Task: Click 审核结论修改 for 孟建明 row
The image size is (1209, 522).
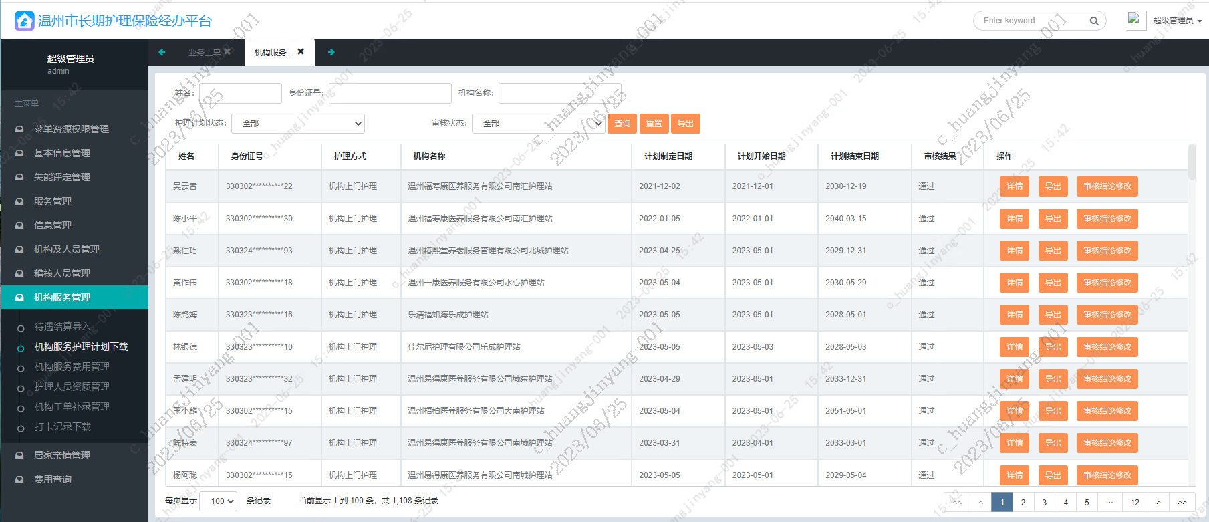Action: coord(1107,379)
